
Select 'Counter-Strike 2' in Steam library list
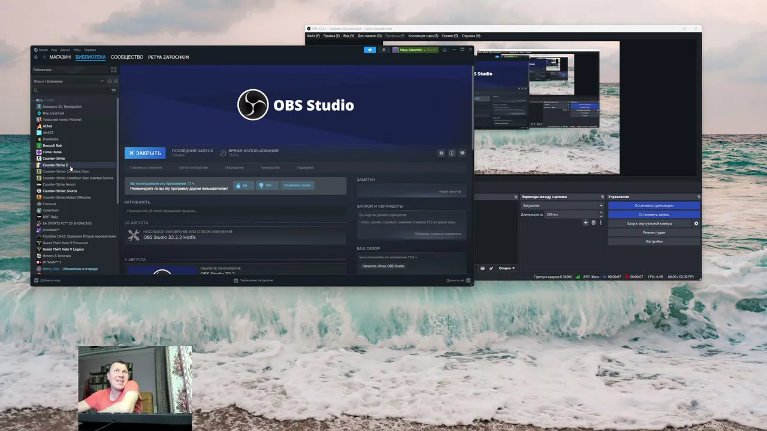(x=74, y=165)
